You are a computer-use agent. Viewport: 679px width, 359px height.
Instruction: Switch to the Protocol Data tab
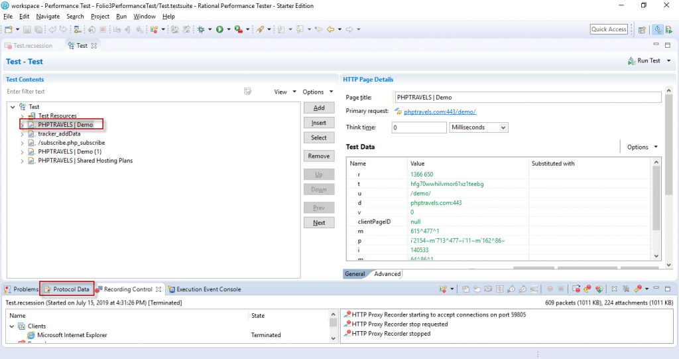point(71,289)
